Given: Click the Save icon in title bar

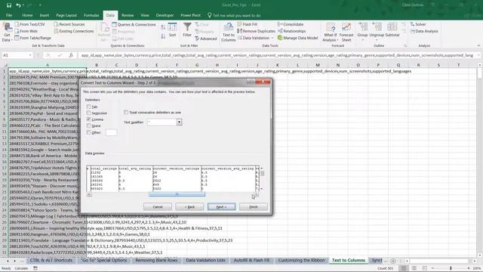Looking at the screenshot, I should tap(8, 5).
